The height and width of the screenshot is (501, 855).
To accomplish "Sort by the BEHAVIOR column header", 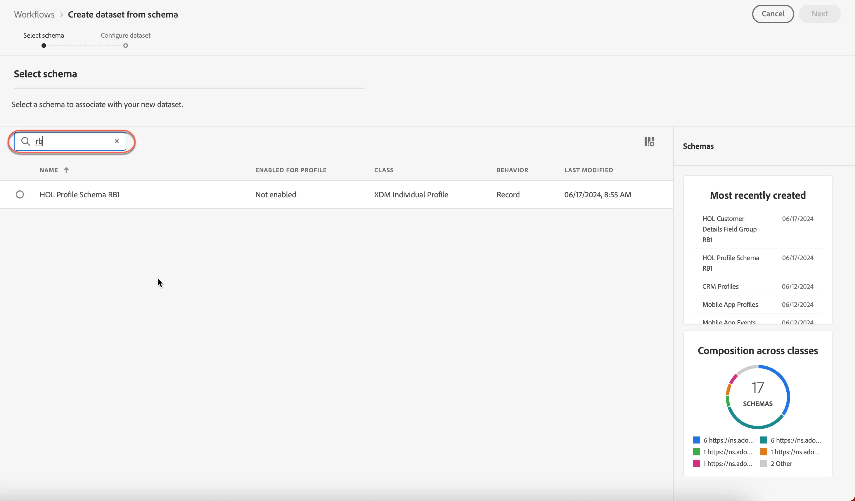I will coord(512,170).
